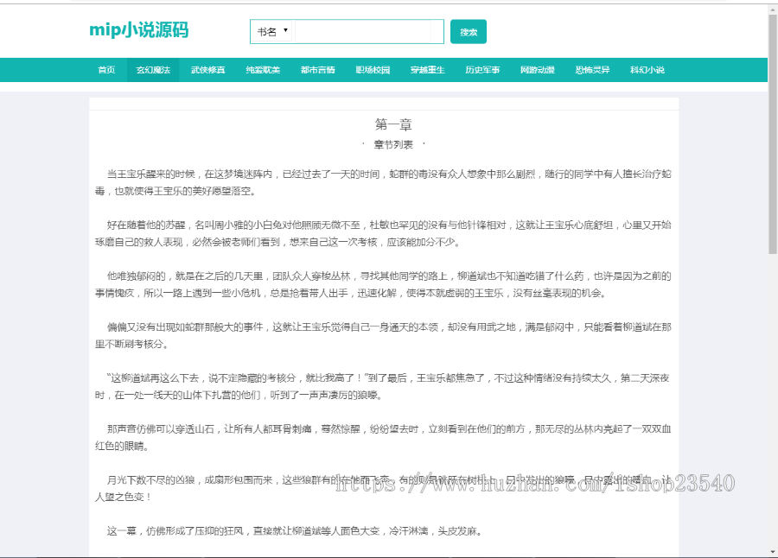Viewport: 778px width, 558px height.
Task: Select the 历史军事 category
Action: [x=482, y=70]
